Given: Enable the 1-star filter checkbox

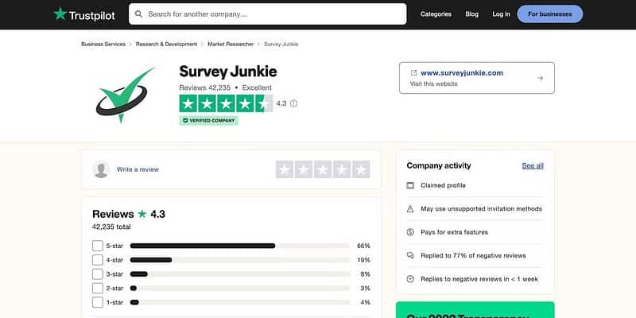Looking at the screenshot, I should (x=98, y=302).
